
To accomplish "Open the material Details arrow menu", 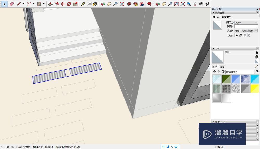I will (257, 71).
